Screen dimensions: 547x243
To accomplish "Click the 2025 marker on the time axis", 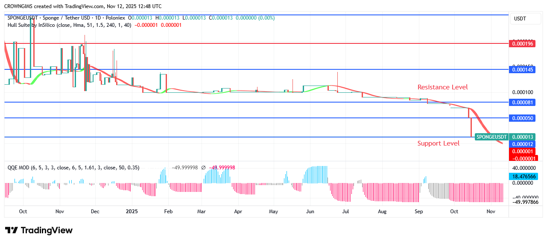I will 132,212.
